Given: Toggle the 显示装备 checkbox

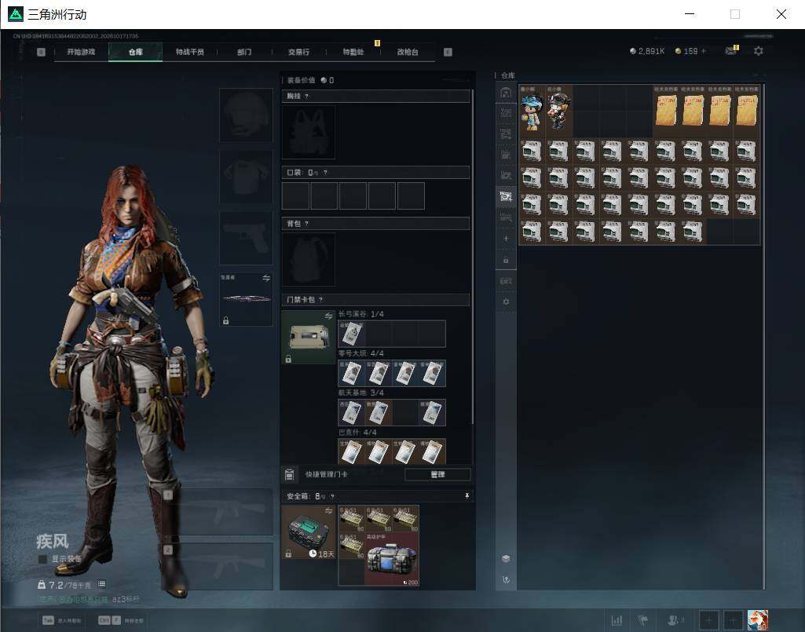Looking at the screenshot, I should [x=42, y=559].
